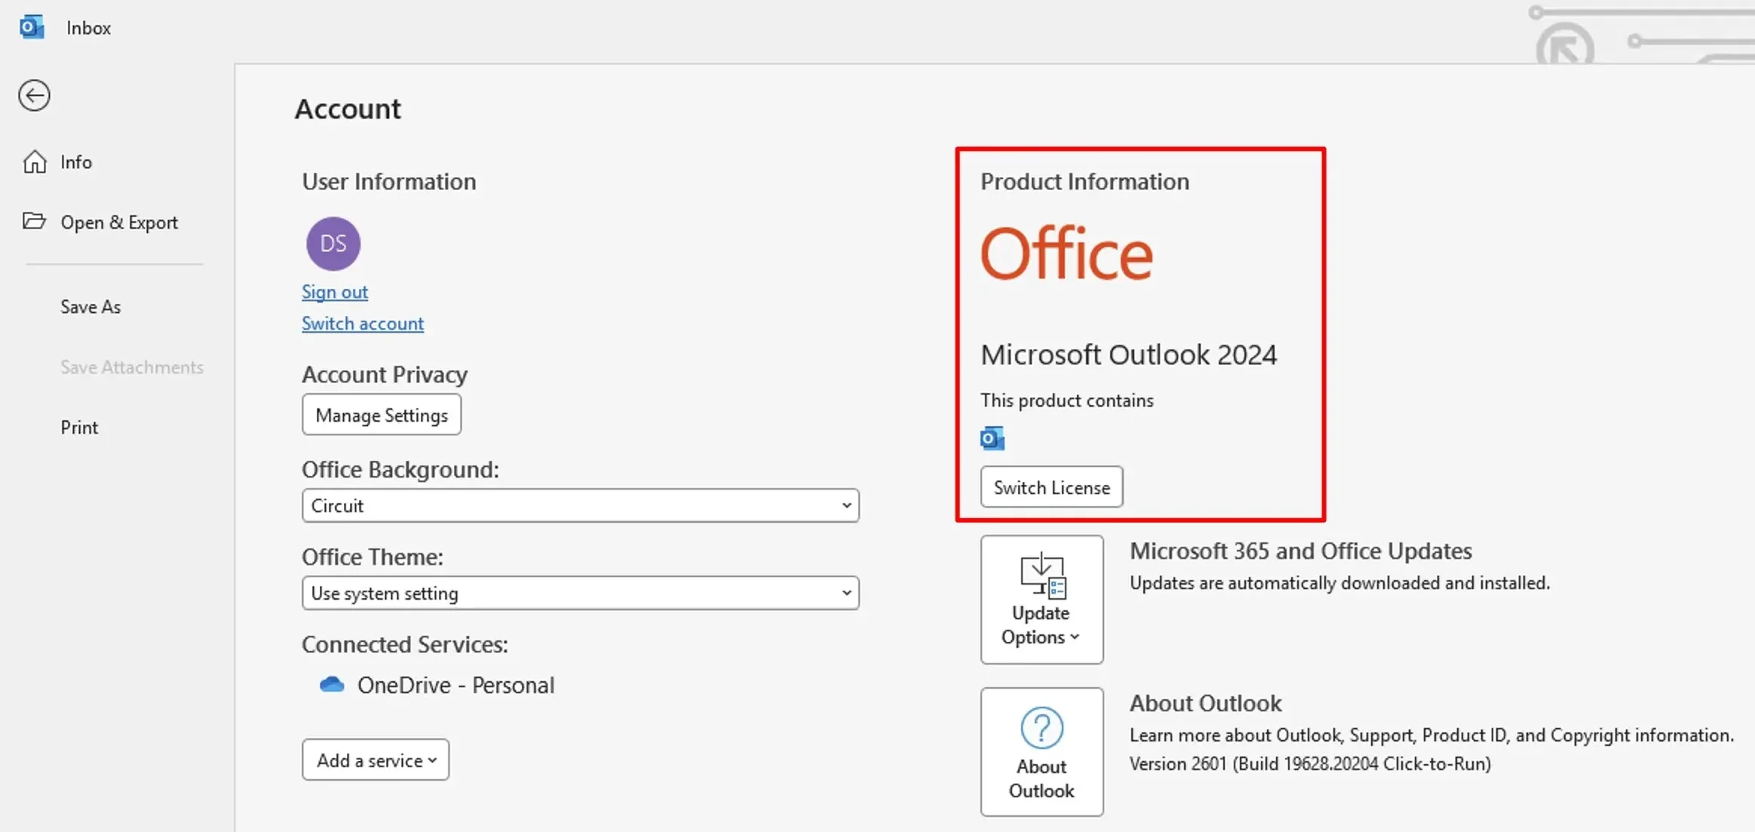Viewport: 1755px width, 832px height.
Task: Click the Outlook icon under This product contains
Action: pos(992,438)
